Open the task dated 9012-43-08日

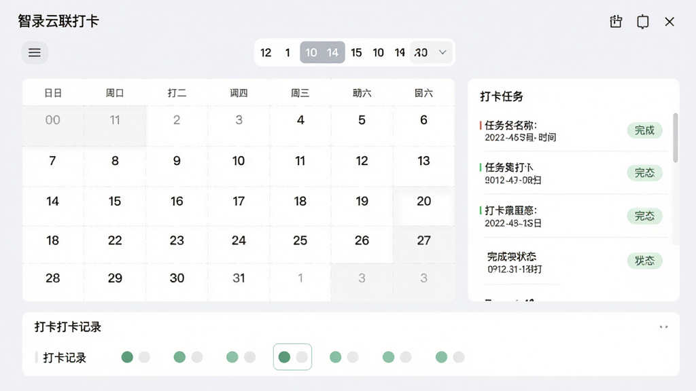pyautogui.click(x=574, y=173)
